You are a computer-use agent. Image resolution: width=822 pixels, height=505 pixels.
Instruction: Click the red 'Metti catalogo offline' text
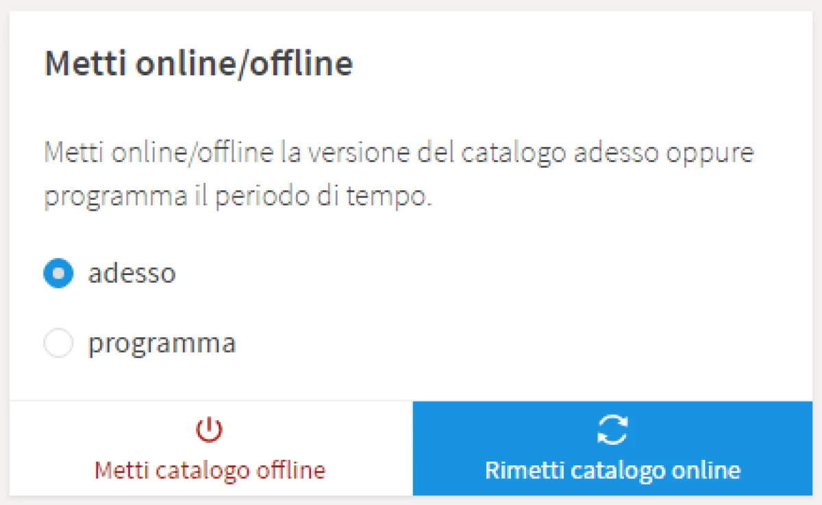(210, 471)
